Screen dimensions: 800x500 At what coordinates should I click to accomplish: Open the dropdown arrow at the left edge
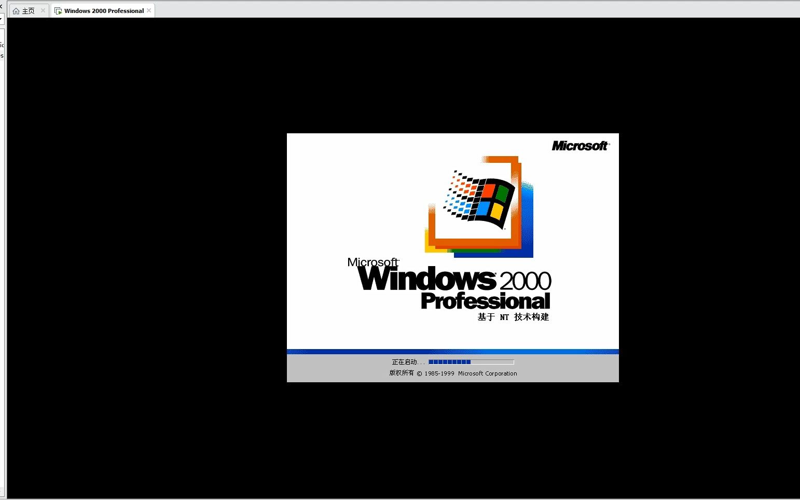pyautogui.click(x=2, y=19)
